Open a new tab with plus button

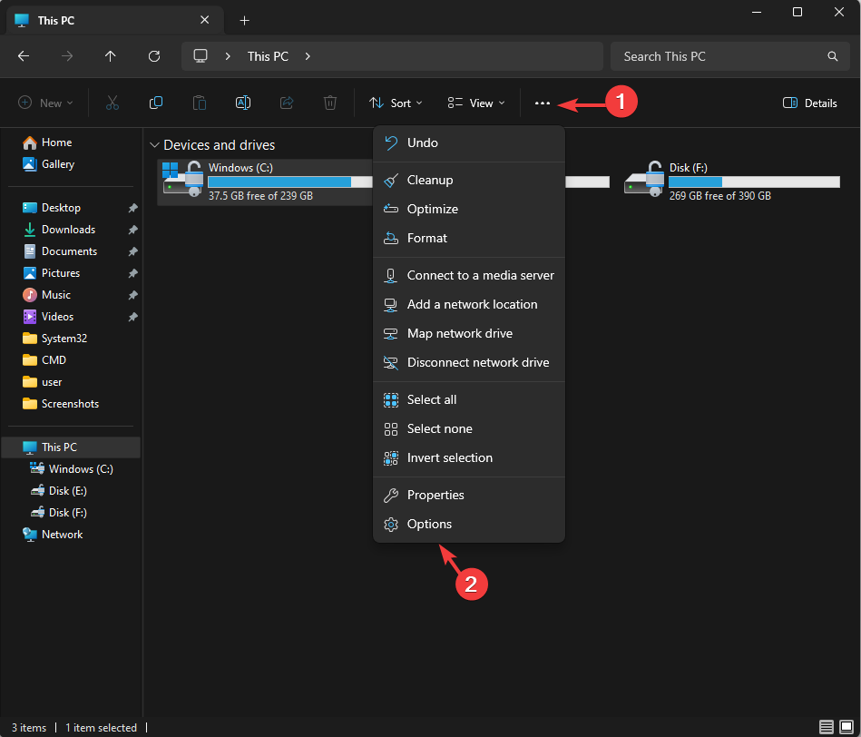pyautogui.click(x=244, y=20)
